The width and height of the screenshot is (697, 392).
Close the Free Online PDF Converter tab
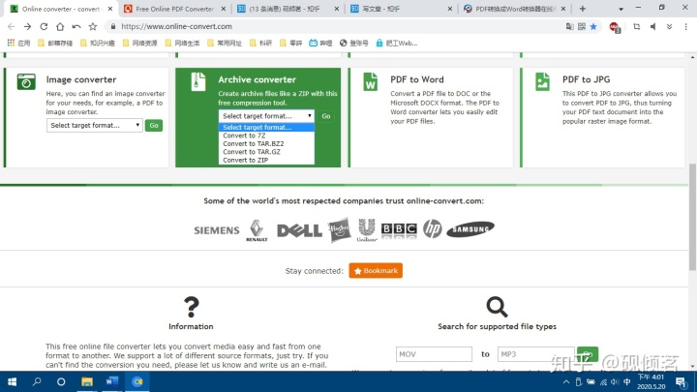(x=224, y=9)
